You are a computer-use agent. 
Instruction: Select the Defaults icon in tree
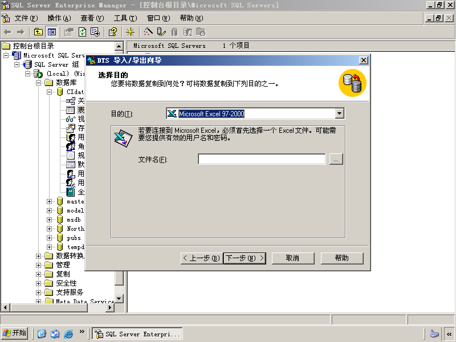coord(70,165)
